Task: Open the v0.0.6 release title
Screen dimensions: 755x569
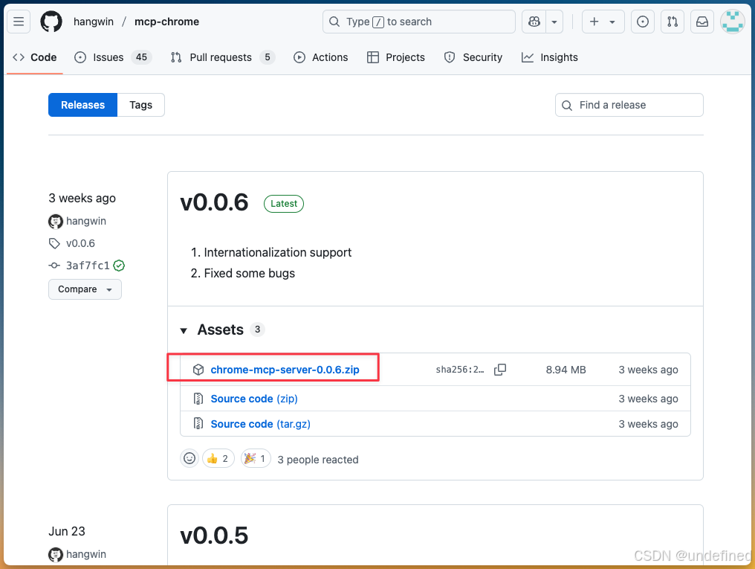Action: click(214, 202)
